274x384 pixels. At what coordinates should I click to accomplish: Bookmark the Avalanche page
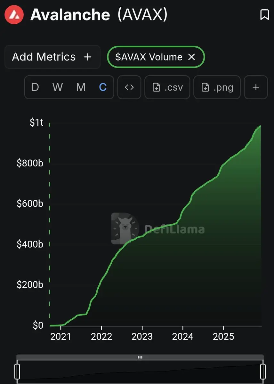click(x=264, y=15)
